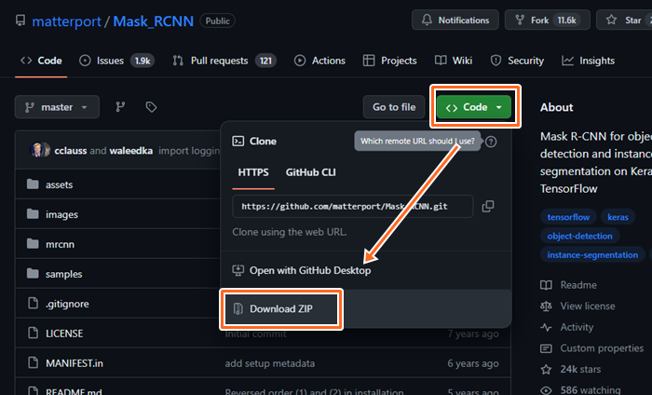
Task: Open the Security tab
Action: point(517,61)
